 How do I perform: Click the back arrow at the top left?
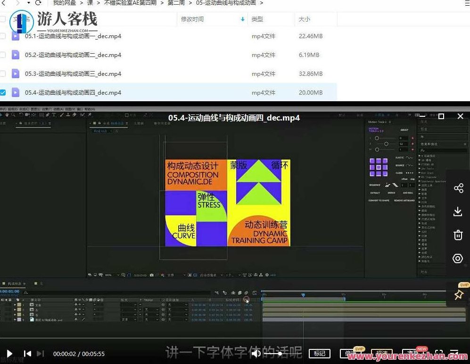point(5,4)
